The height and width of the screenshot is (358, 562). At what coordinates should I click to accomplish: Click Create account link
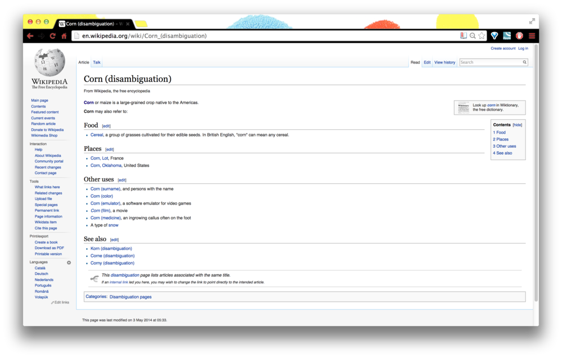[x=503, y=48]
